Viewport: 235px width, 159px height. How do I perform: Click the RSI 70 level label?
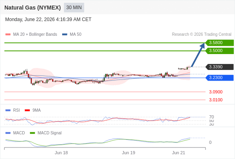click(211, 117)
